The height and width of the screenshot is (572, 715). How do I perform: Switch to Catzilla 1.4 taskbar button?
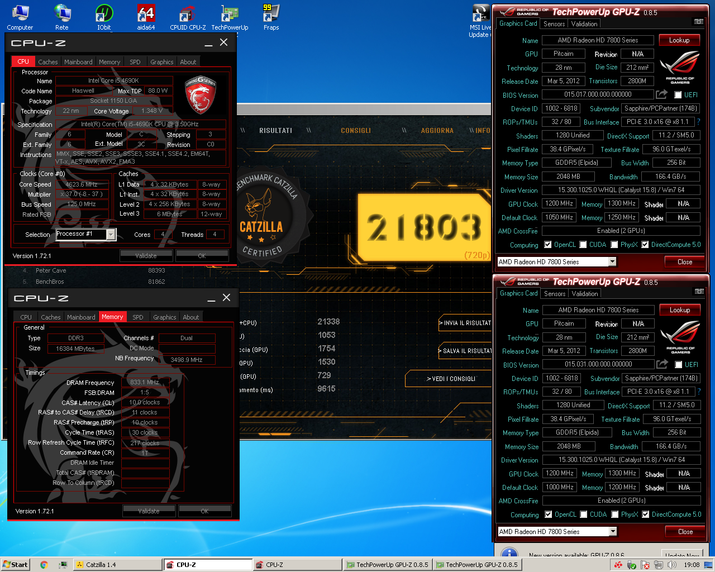click(x=118, y=565)
